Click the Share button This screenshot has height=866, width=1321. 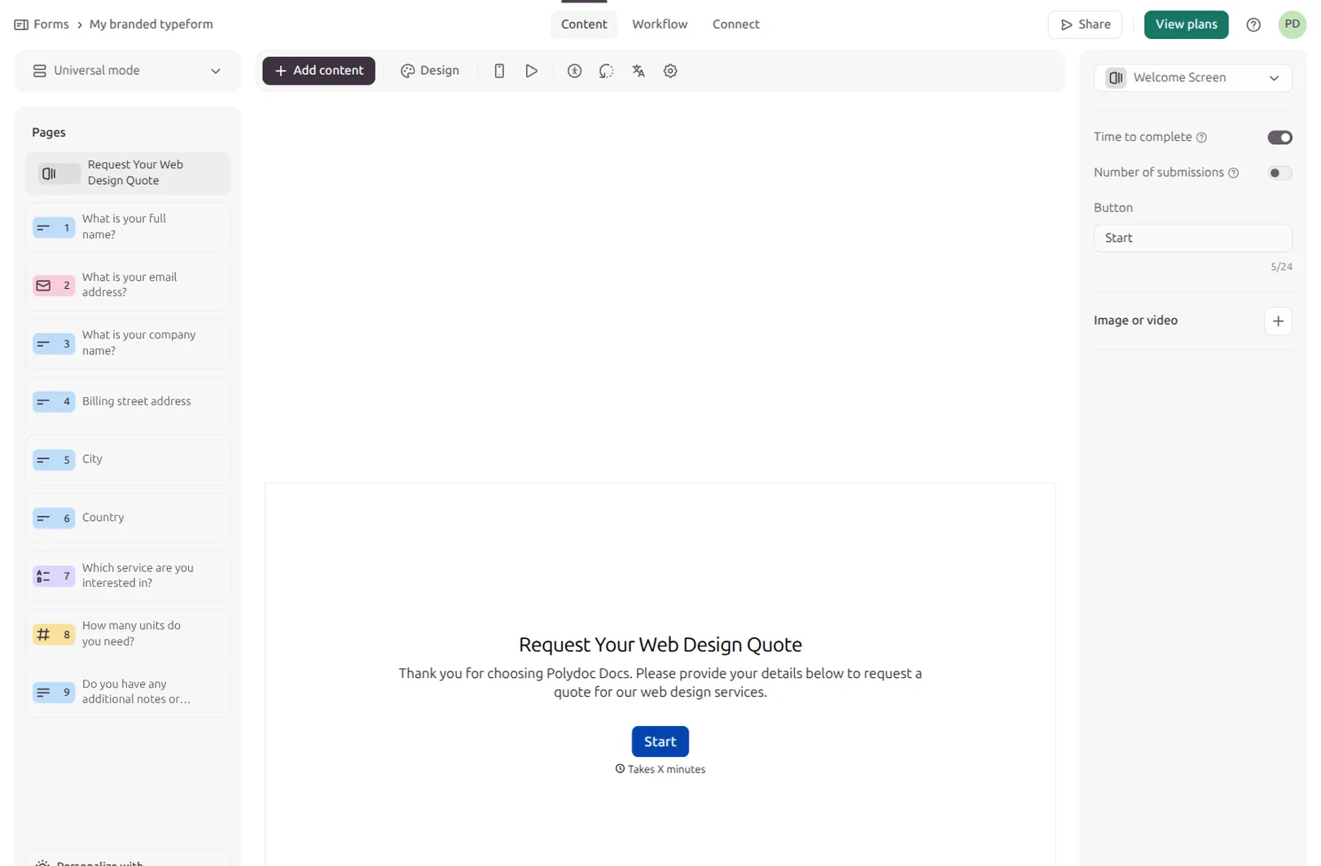pyautogui.click(x=1085, y=24)
